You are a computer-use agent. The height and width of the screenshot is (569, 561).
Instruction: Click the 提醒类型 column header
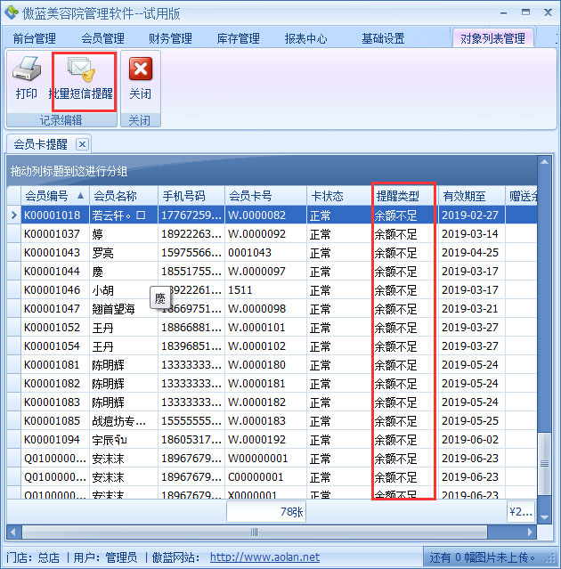point(397,196)
